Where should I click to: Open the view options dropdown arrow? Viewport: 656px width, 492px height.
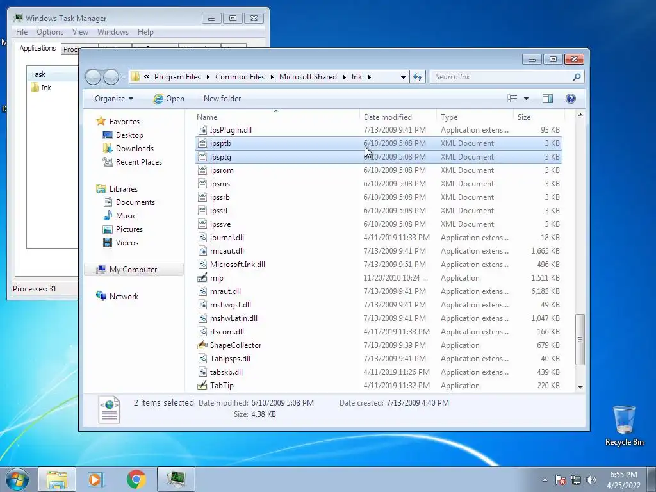(x=526, y=99)
